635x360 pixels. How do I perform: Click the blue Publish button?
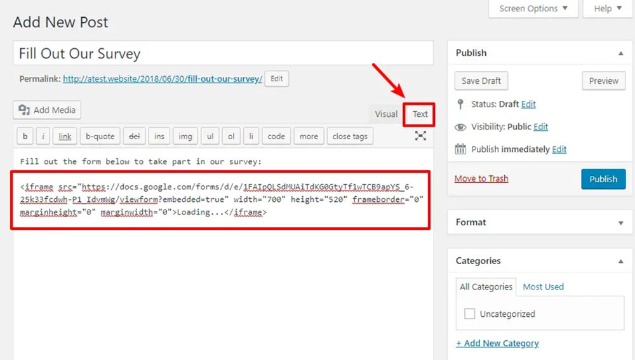tap(603, 179)
